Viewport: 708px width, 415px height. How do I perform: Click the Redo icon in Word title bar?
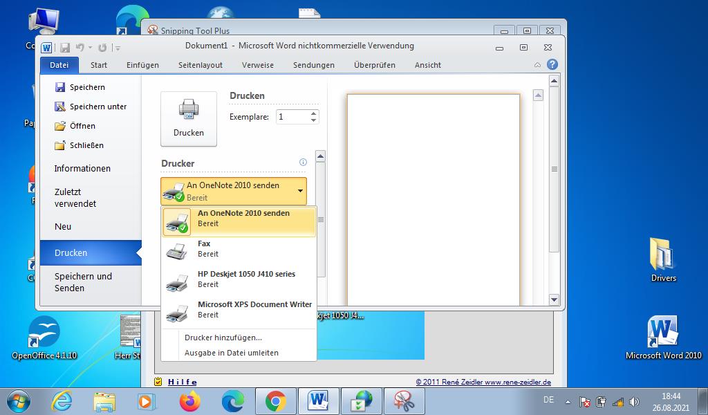click(x=102, y=48)
